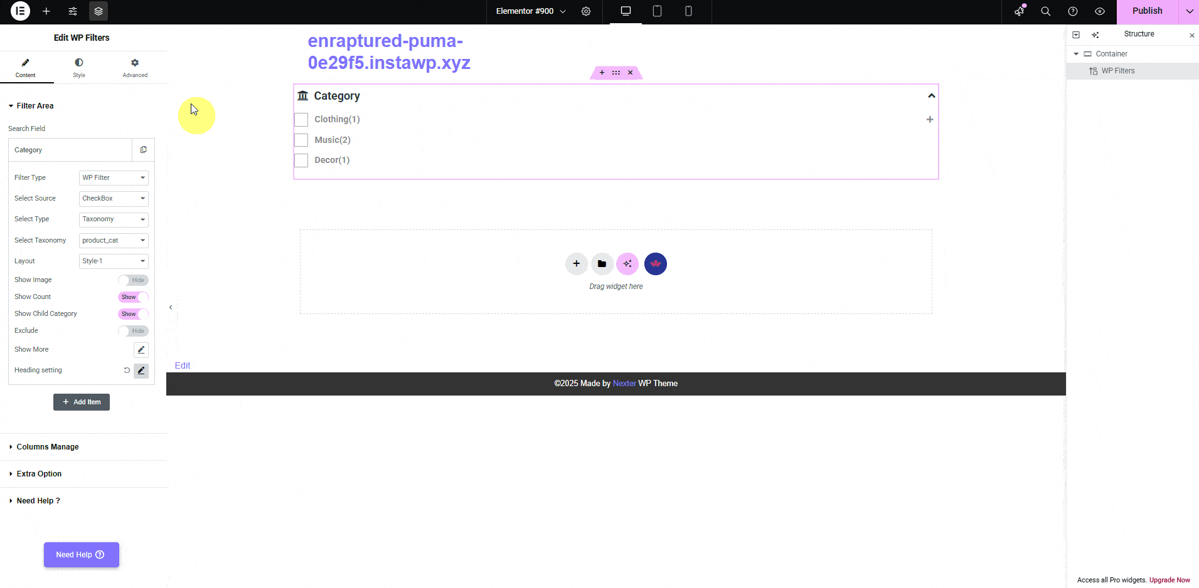Image resolution: width=1199 pixels, height=588 pixels.
Task: Open the Finder search icon
Action: coord(1046,11)
